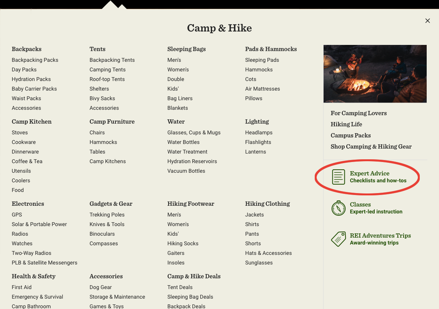Screen dimensions: 439x309
Task: Open Shop Camping & Hiking Gear
Action: click(x=371, y=147)
